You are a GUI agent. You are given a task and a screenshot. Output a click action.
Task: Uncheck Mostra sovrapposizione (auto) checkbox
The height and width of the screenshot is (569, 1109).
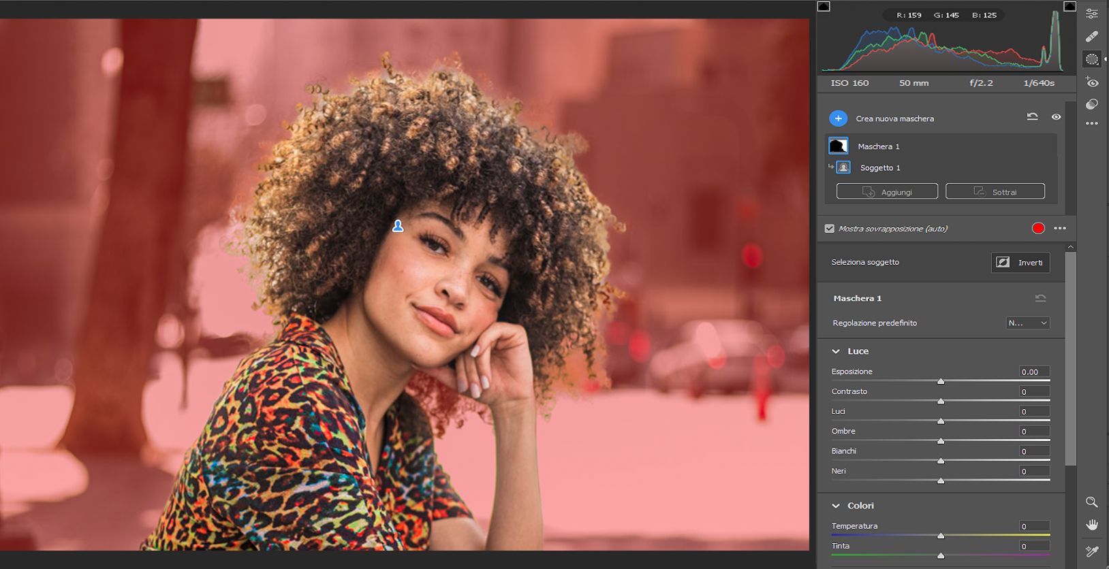829,229
